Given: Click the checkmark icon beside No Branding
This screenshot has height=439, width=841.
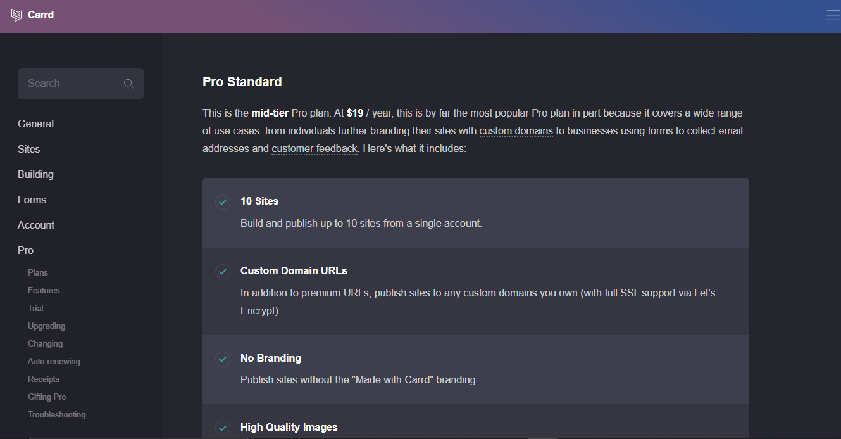Looking at the screenshot, I should pos(223,359).
